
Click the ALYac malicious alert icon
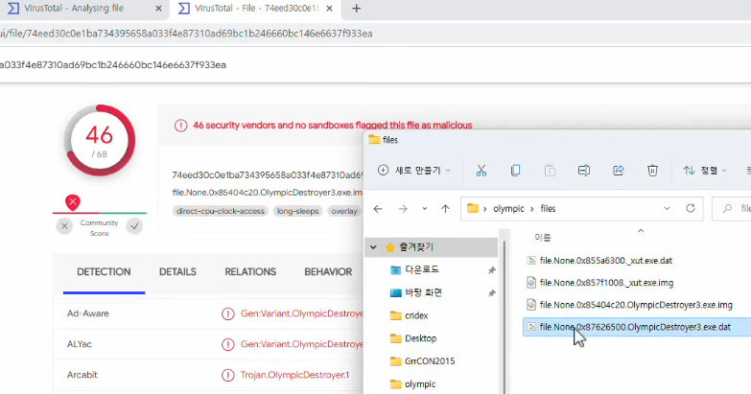point(228,344)
